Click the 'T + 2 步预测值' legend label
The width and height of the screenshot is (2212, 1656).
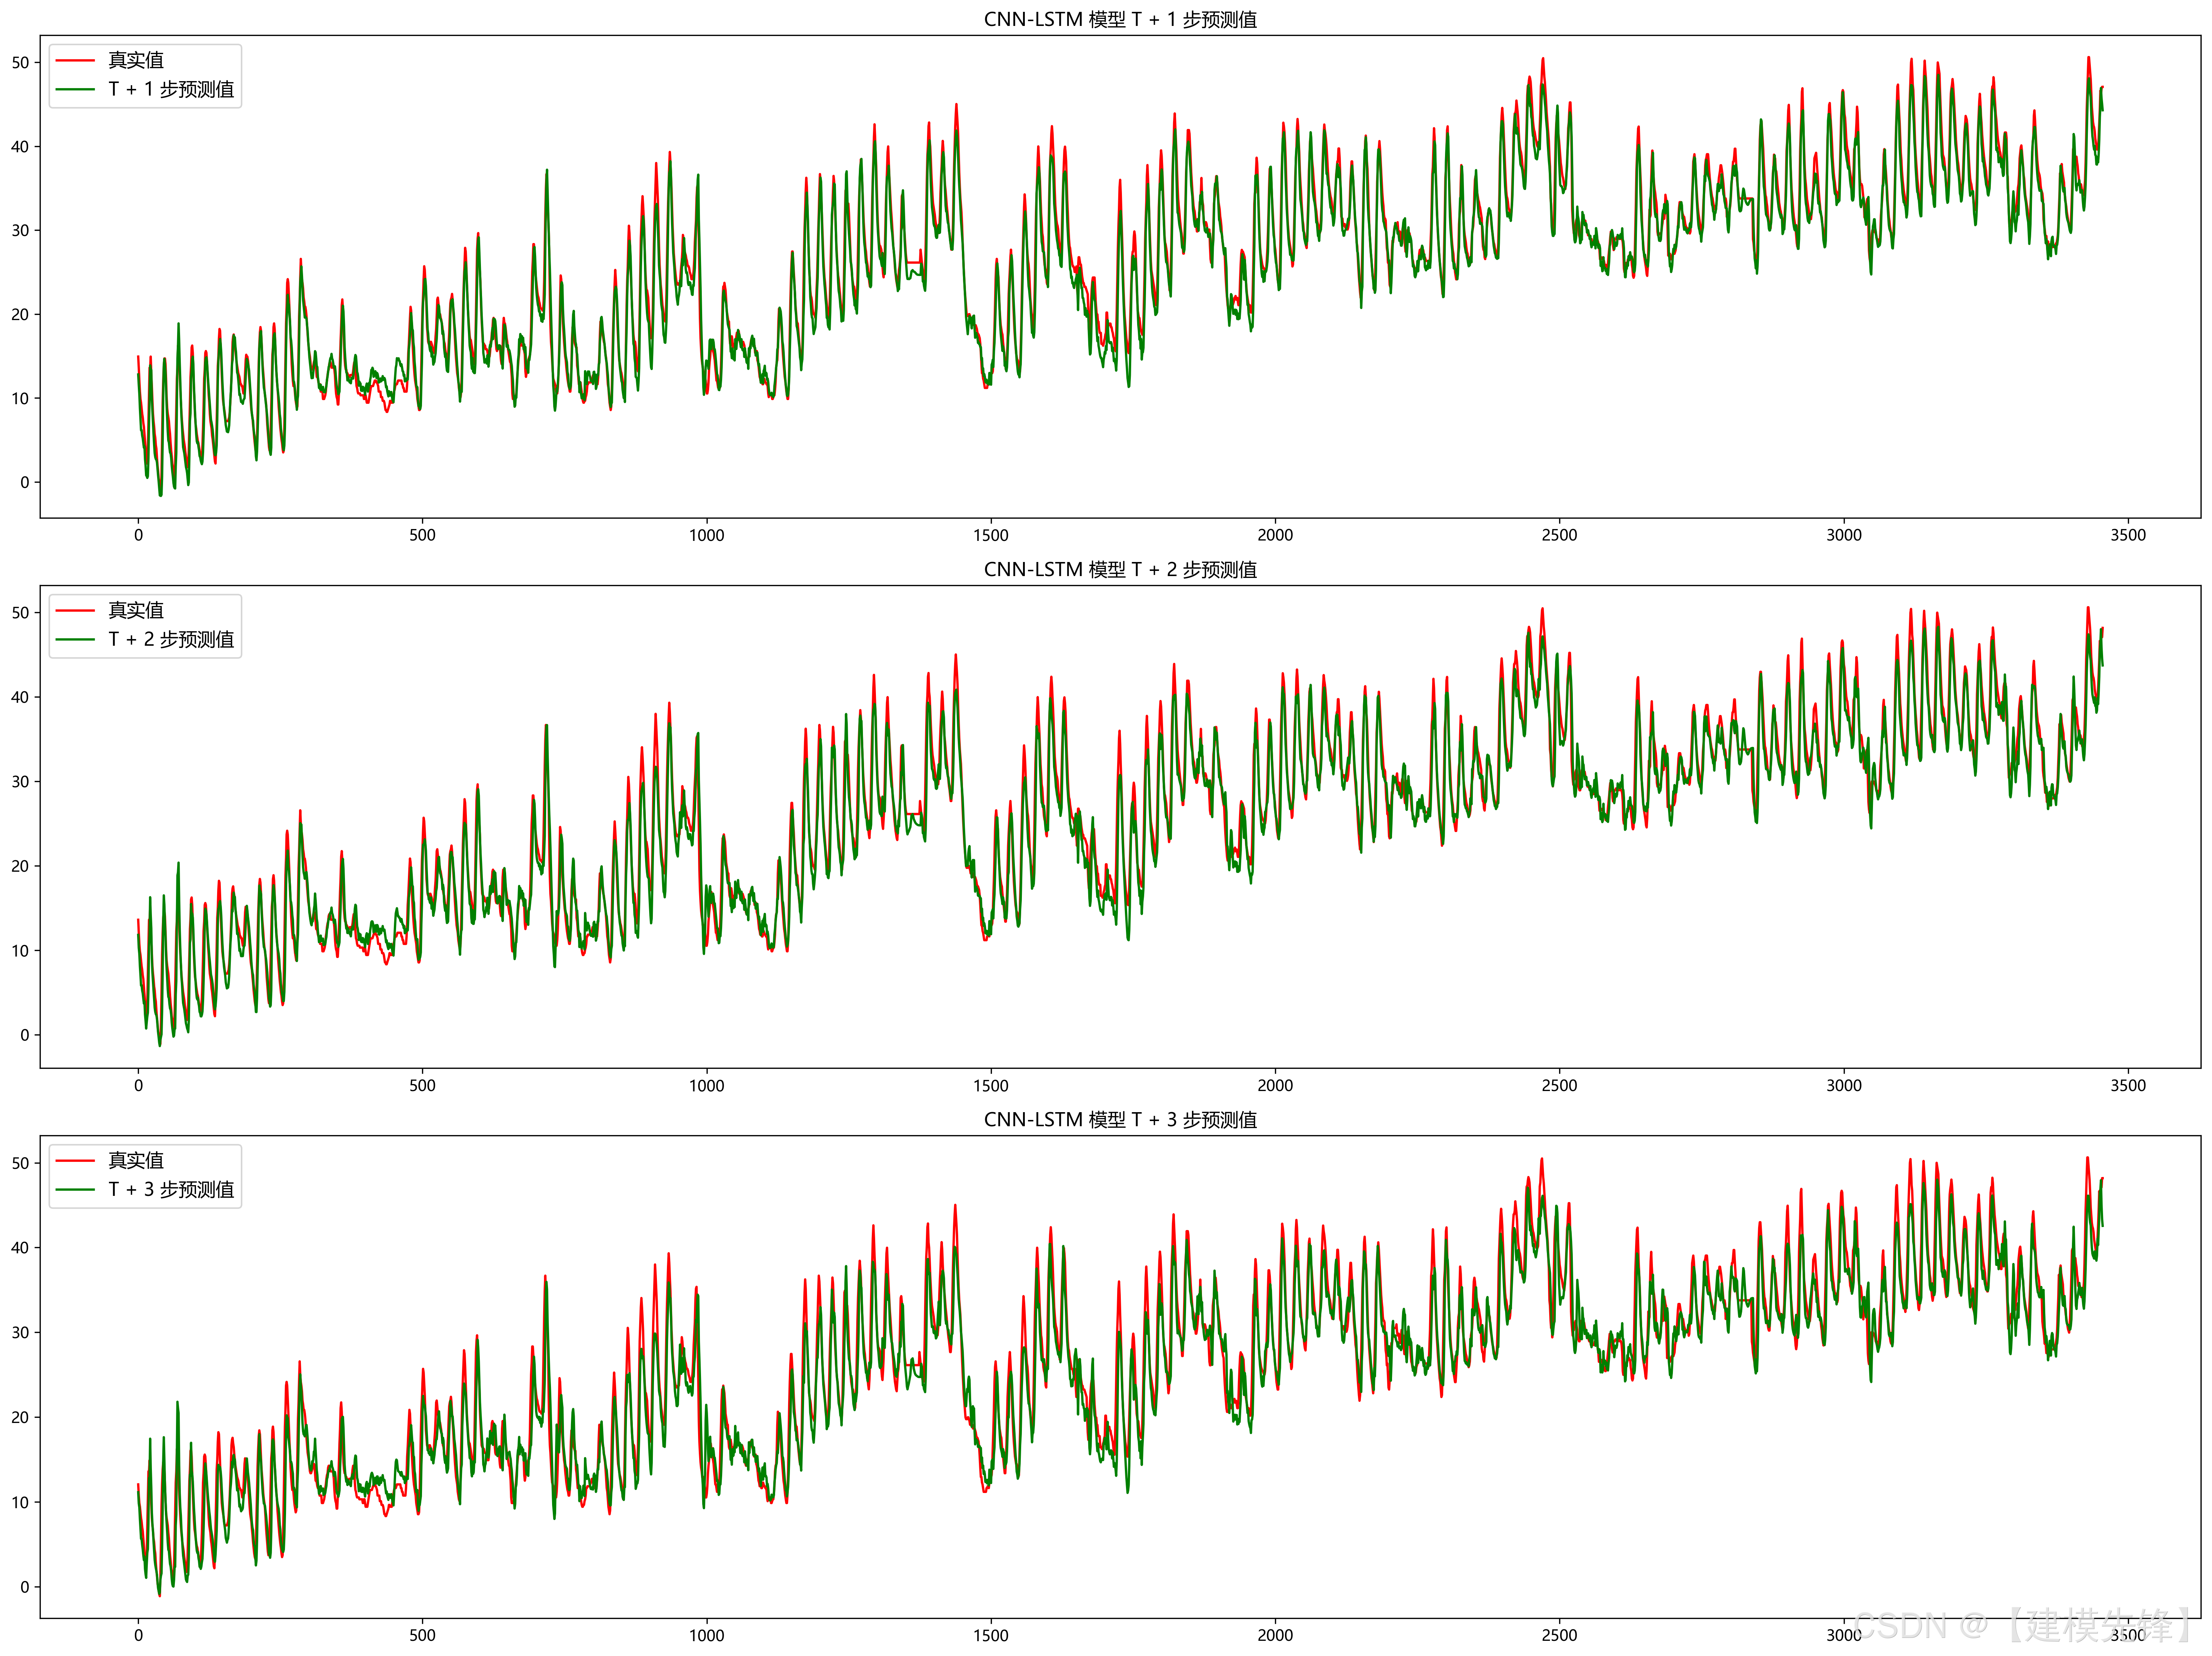171,640
